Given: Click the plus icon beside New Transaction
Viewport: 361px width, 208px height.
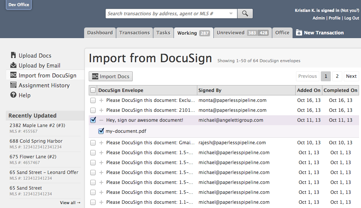Looking at the screenshot, I should pyautogui.click(x=299, y=33).
